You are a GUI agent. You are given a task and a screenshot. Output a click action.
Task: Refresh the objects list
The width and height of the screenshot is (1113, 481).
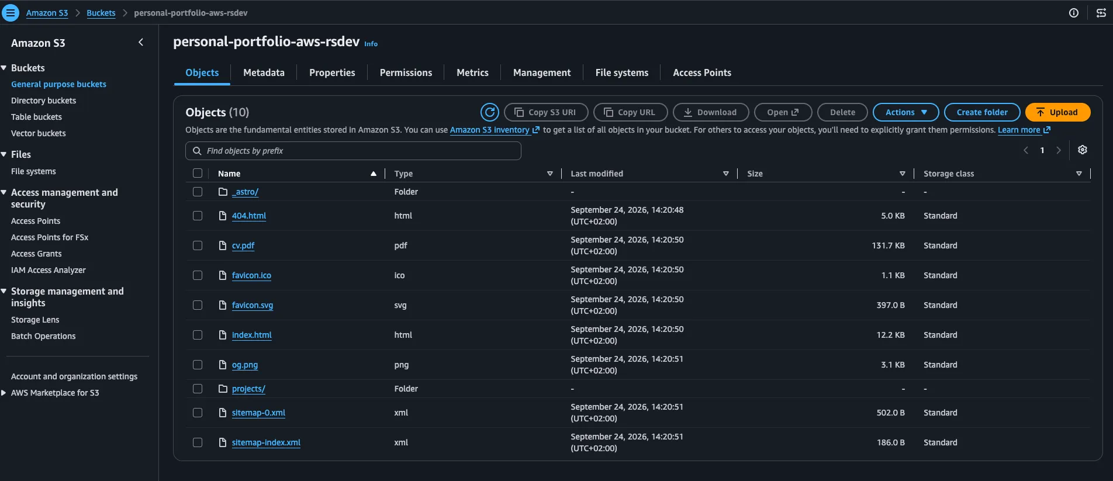(x=490, y=112)
